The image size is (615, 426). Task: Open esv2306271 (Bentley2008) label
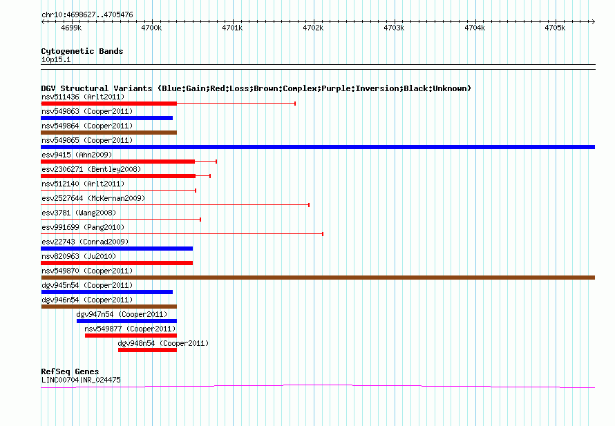tap(91, 169)
